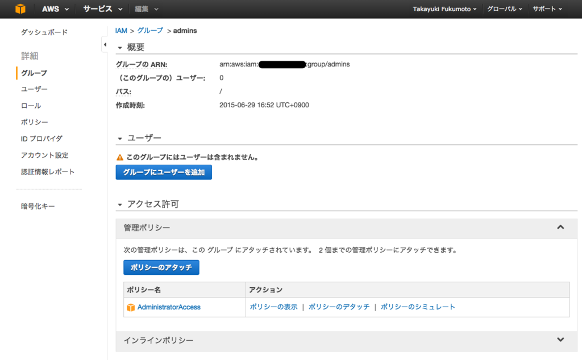Click the ポリシーのアタッチ button

click(161, 267)
